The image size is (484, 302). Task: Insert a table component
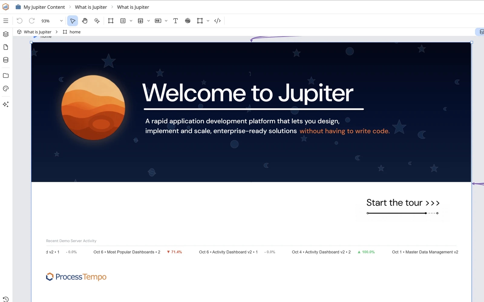tap(140, 21)
